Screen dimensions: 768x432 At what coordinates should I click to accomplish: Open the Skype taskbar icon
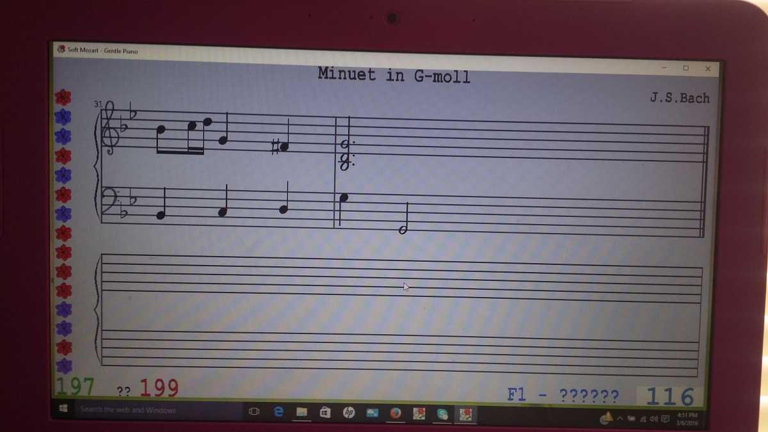(x=442, y=414)
